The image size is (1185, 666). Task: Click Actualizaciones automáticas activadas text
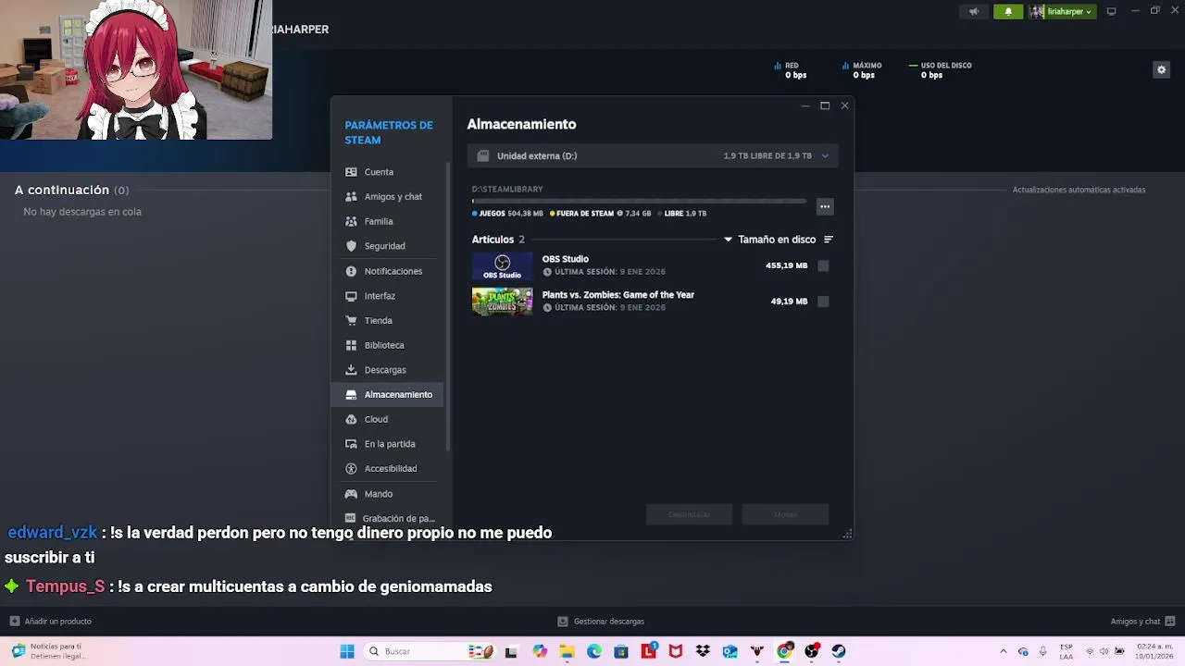(x=1079, y=190)
